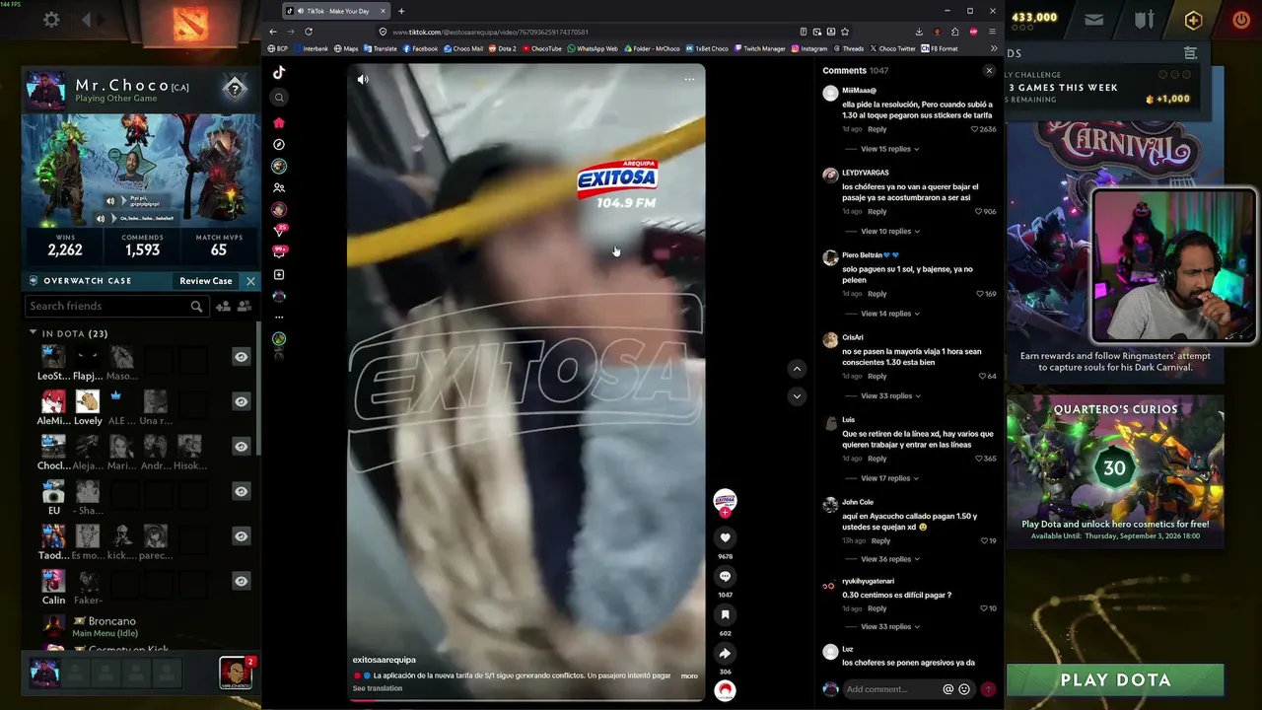The width and height of the screenshot is (1262, 710).
Task: Go to TikTok For You home icon
Action: (279, 122)
